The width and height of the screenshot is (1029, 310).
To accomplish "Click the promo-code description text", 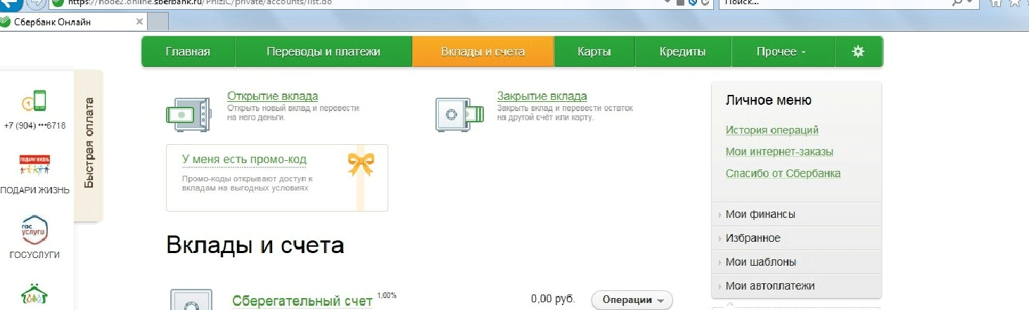I will click(247, 184).
